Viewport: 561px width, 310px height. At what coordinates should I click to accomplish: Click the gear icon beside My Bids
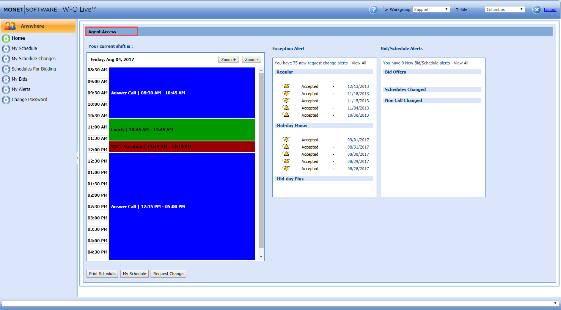(x=6, y=79)
